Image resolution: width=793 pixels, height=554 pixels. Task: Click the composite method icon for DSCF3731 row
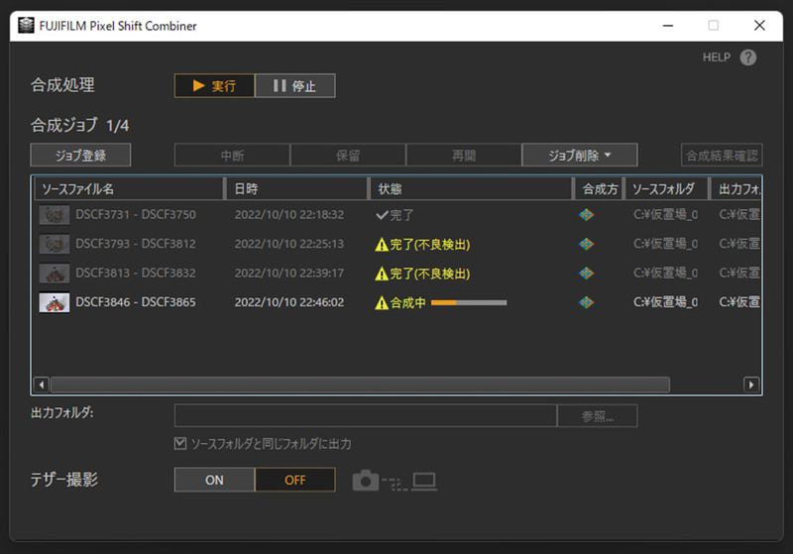click(586, 215)
